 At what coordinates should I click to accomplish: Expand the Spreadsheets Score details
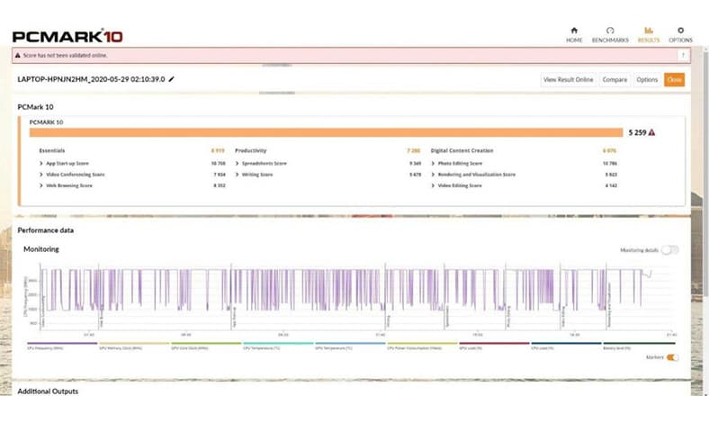(237, 163)
